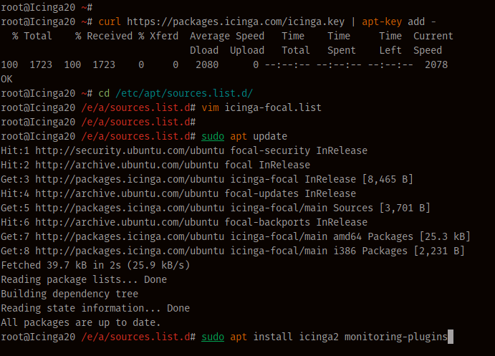Click the empty /e/a/sources.list.d# prompt line
The height and width of the screenshot is (356, 495).
[98, 122]
